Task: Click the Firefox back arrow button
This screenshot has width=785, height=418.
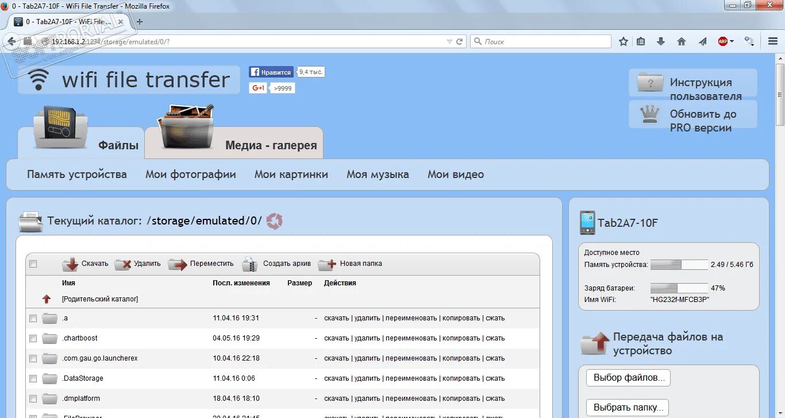Action: tap(11, 41)
